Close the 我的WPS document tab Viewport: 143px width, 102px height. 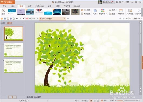(38, 19)
